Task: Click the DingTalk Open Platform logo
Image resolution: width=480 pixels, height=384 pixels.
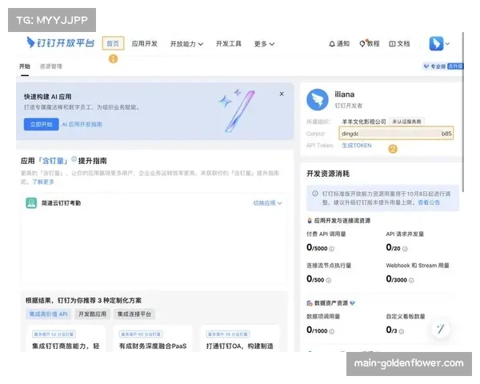Action: coord(60,43)
